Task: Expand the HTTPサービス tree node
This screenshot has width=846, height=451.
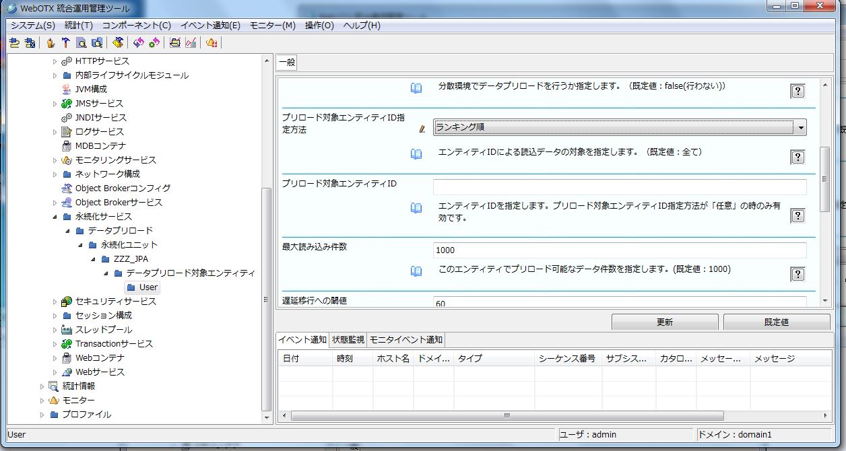Action: [x=55, y=61]
